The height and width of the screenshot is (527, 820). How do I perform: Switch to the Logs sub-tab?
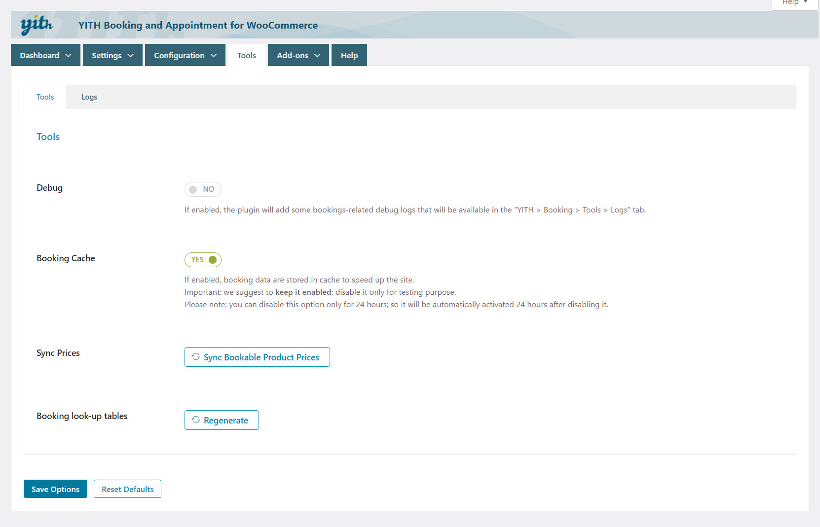89,97
